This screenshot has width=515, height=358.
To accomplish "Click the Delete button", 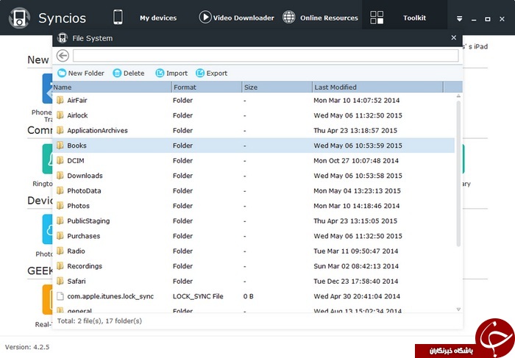I will (x=129, y=74).
